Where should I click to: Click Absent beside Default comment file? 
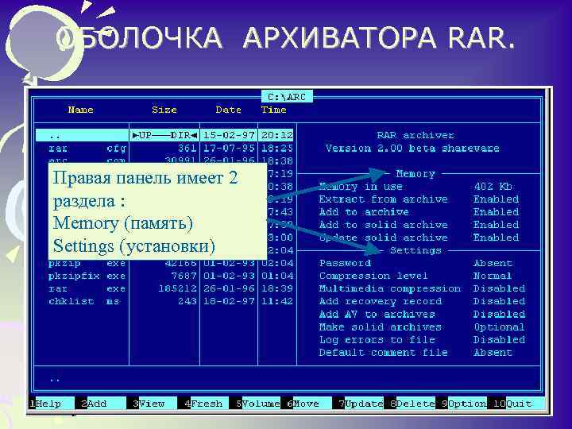click(493, 353)
